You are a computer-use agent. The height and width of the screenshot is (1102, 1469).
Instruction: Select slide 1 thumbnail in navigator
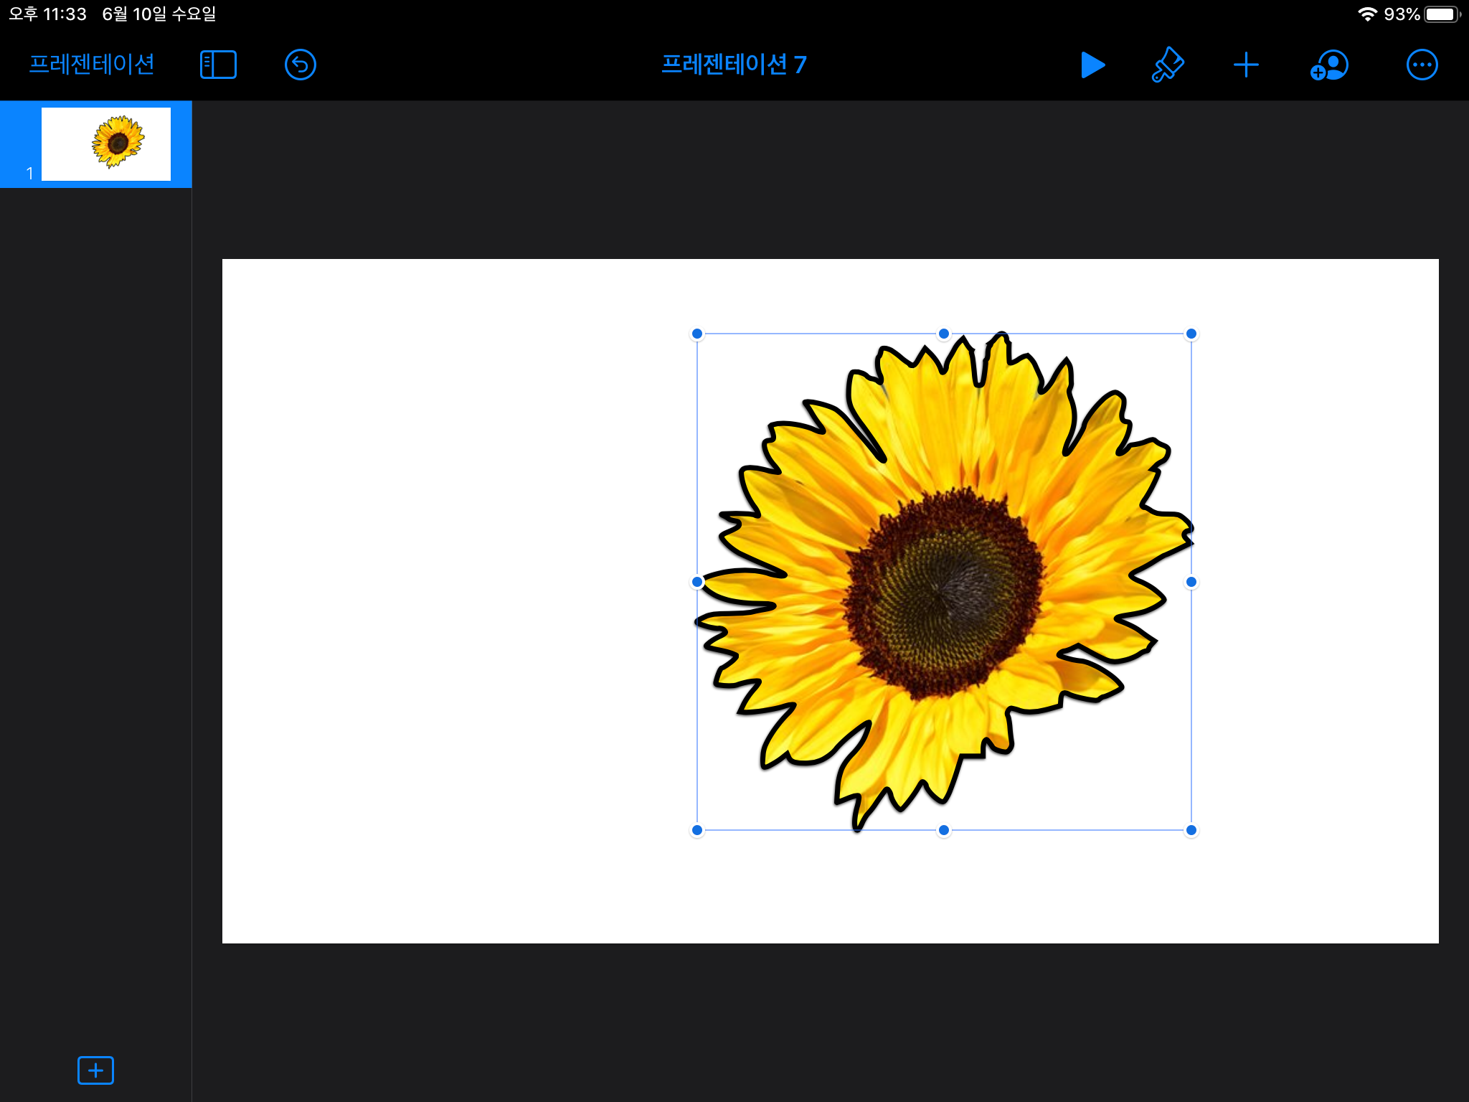point(106,143)
